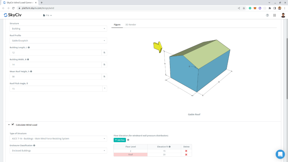Open the chat support bubble

tap(280, 154)
